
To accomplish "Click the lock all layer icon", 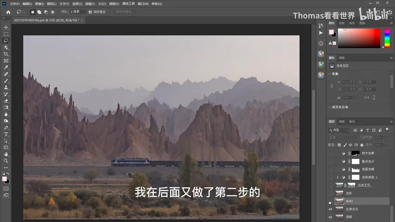I will [x=362, y=145].
